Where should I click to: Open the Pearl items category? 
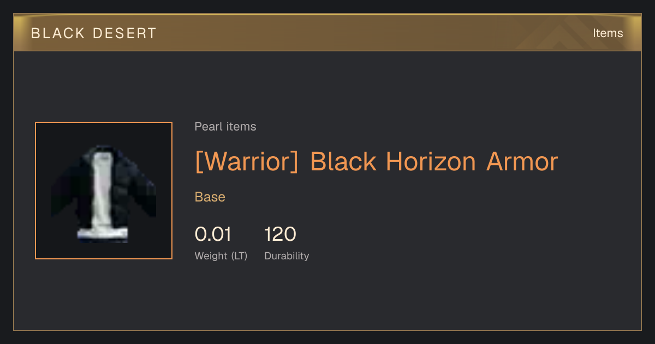click(x=225, y=127)
